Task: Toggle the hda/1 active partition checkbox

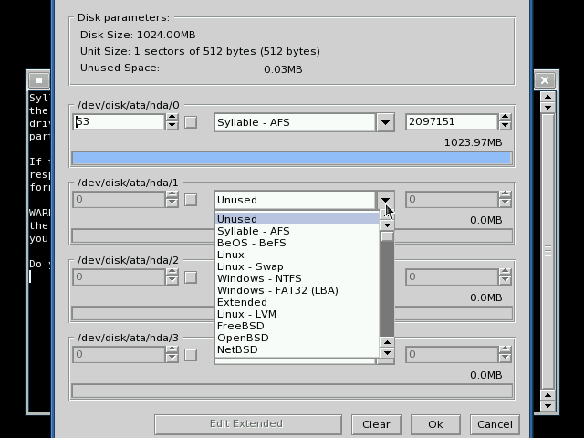Action: [191, 200]
